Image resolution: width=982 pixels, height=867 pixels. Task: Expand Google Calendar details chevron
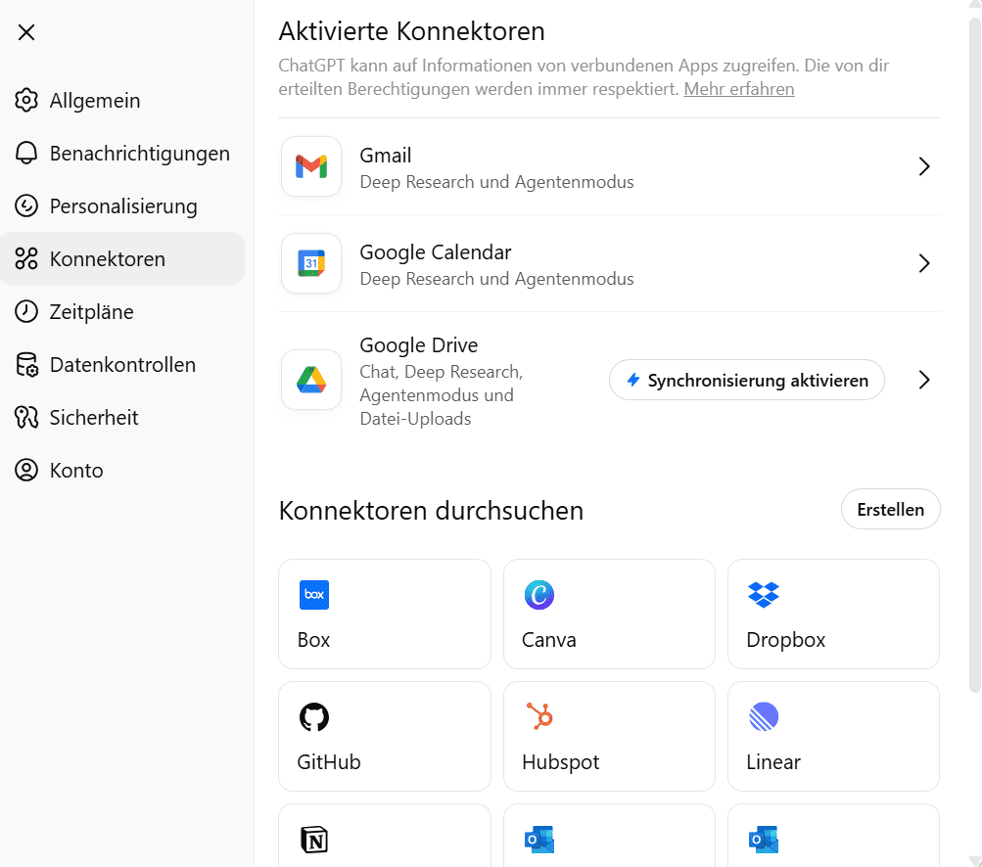coord(923,263)
